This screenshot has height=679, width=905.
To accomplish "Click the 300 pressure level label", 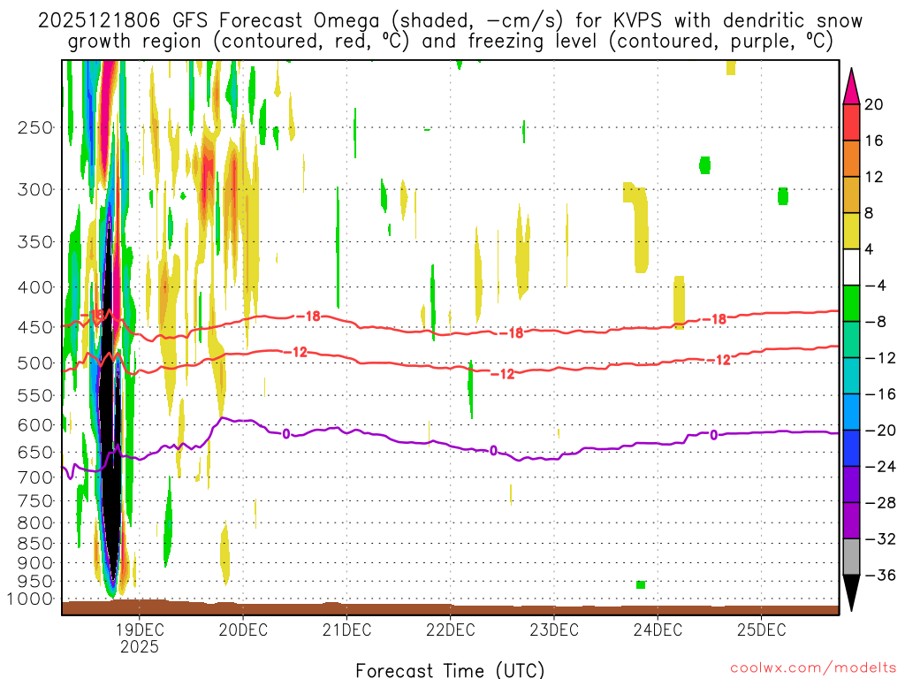I will coord(35,189).
